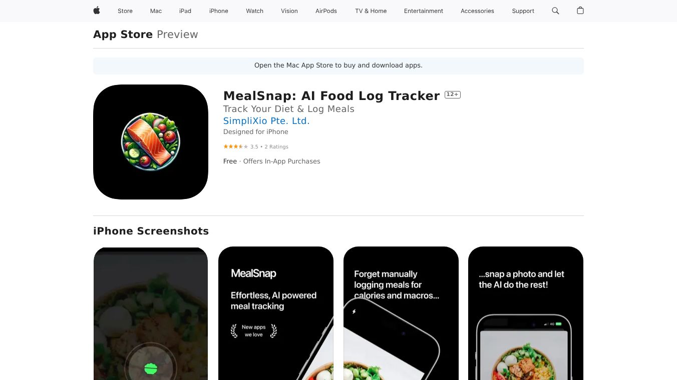677x380 pixels.
Task: Select Entertainment in the top navigation
Action: pyautogui.click(x=424, y=11)
